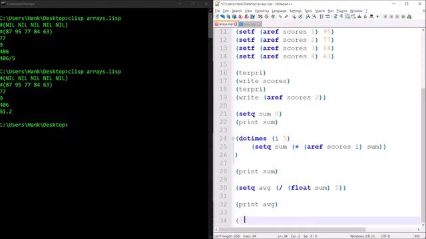Click the Undo toolbar arrow
Viewport: 426px width, 239px height.
[x=280, y=17]
